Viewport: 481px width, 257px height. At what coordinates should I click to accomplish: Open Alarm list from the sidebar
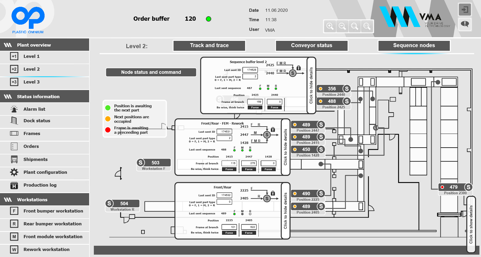click(34, 109)
